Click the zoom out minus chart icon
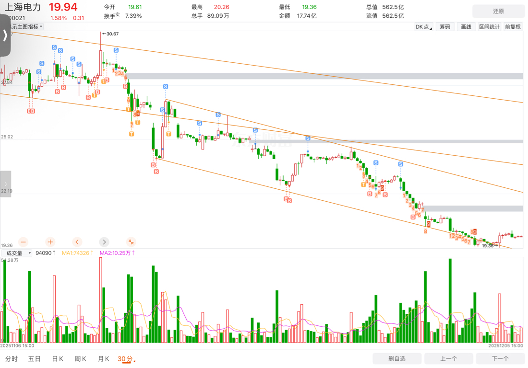Image resolution: width=528 pixels, height=368 pixels. click(x=23, y=242)
